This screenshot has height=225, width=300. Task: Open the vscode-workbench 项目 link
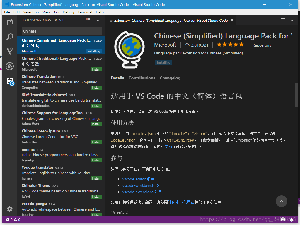(142, 185)
